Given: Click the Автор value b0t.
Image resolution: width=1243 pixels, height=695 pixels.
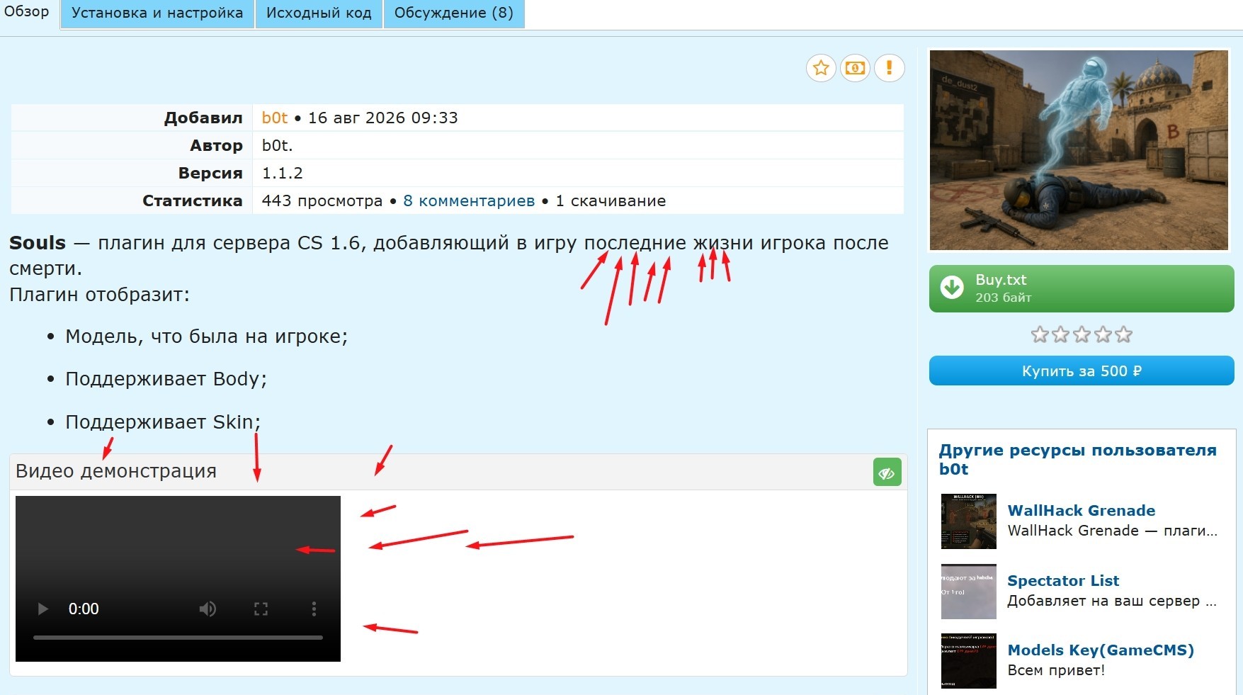Looking at the screenshot, I should click(278, 145).
